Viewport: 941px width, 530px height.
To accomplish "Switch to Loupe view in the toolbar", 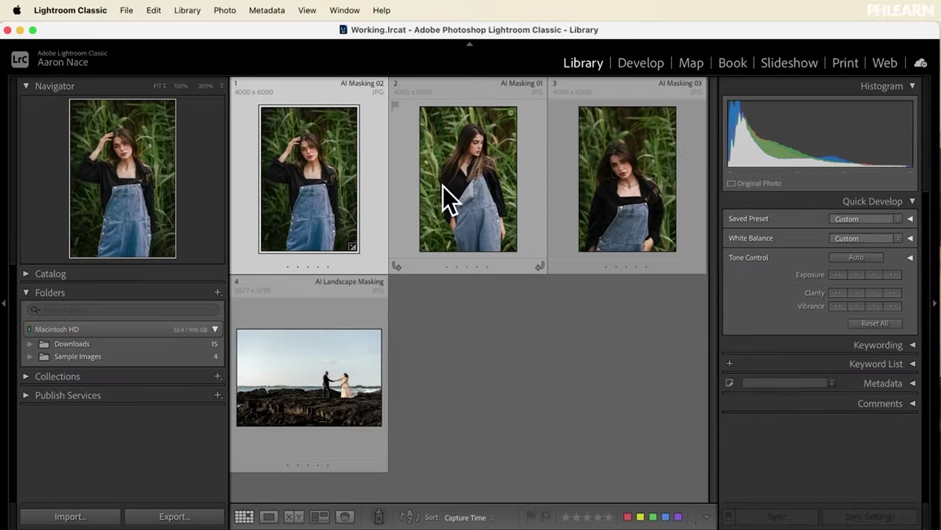I will point(269,517).
